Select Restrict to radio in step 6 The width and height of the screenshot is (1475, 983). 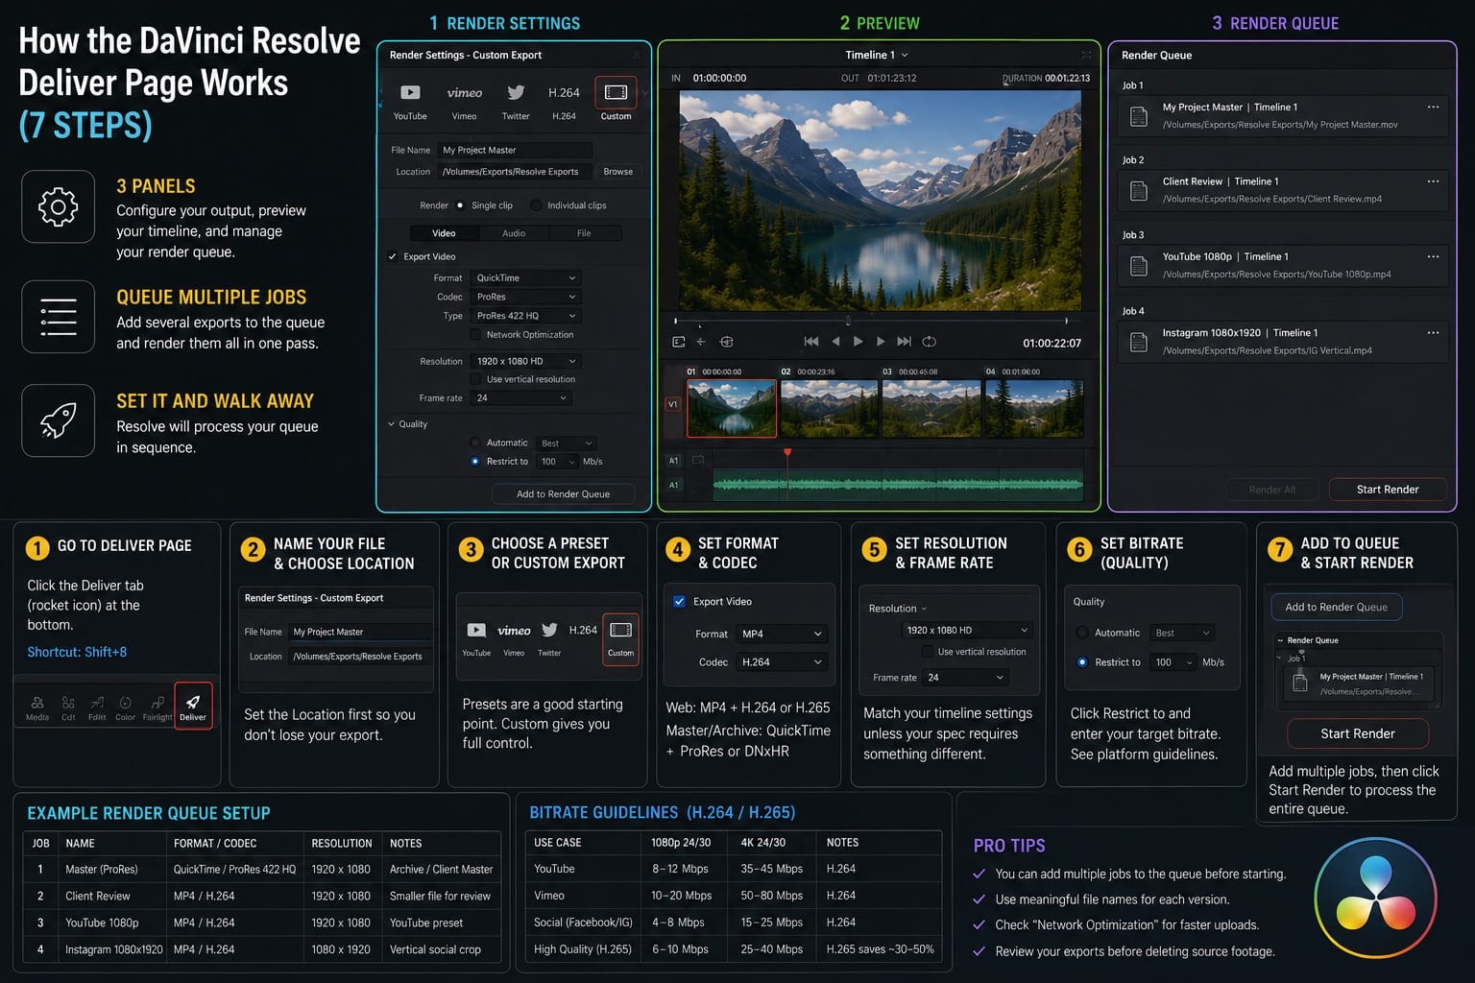1082,662
